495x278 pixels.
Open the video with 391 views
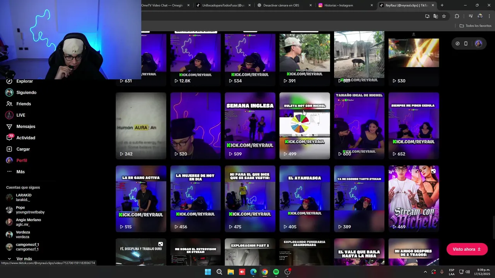tap(304, 59)
